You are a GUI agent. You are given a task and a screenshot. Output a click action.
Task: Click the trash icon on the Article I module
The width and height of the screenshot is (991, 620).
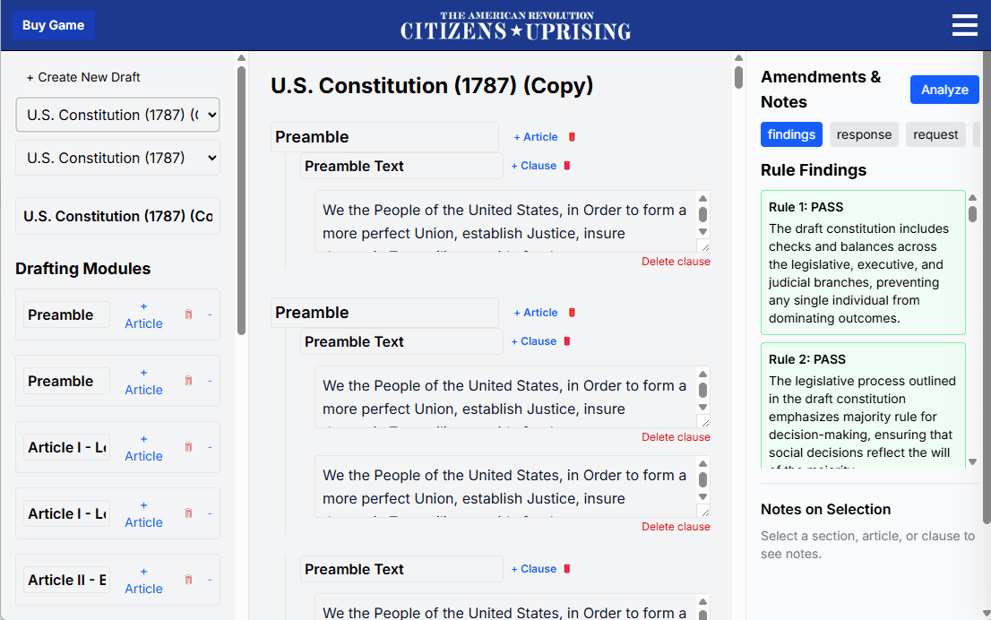[188, 447]
